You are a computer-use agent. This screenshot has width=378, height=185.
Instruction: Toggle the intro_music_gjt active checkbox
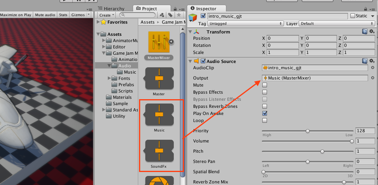pyautogui.click(x=203, y=16)
